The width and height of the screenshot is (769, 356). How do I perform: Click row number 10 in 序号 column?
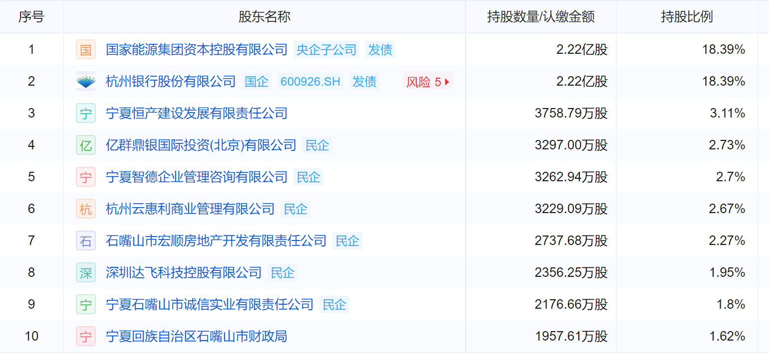[31, 336]
